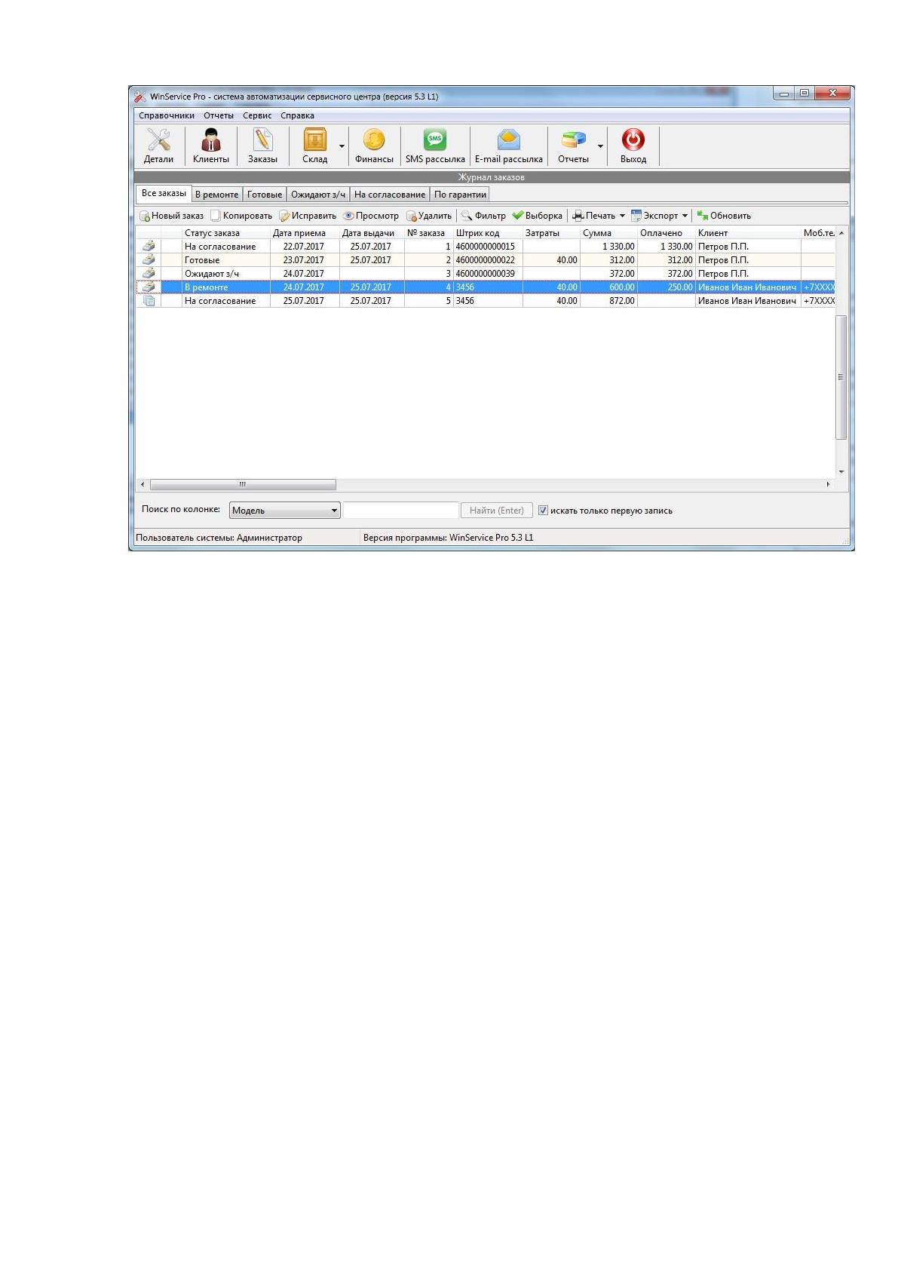
Task: Open the Клиенты directory
Action: [x=210, y=146]
